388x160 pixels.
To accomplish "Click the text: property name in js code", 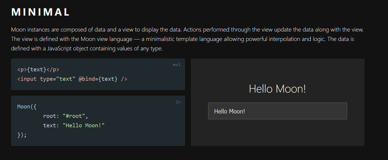I will tap(51, 126).
